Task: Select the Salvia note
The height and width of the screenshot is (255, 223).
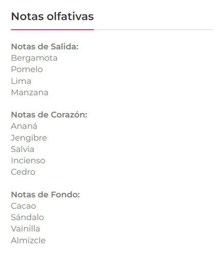Action: 23,149
